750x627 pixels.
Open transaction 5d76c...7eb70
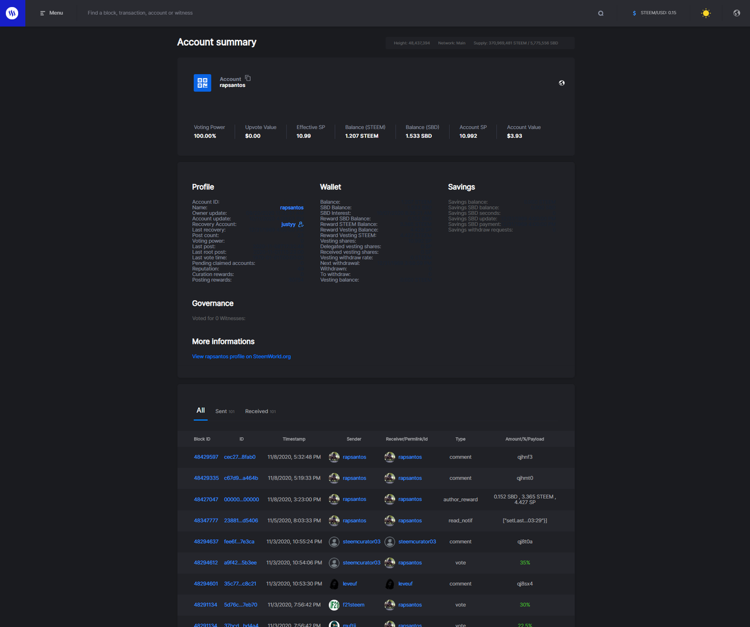[240, 605]
